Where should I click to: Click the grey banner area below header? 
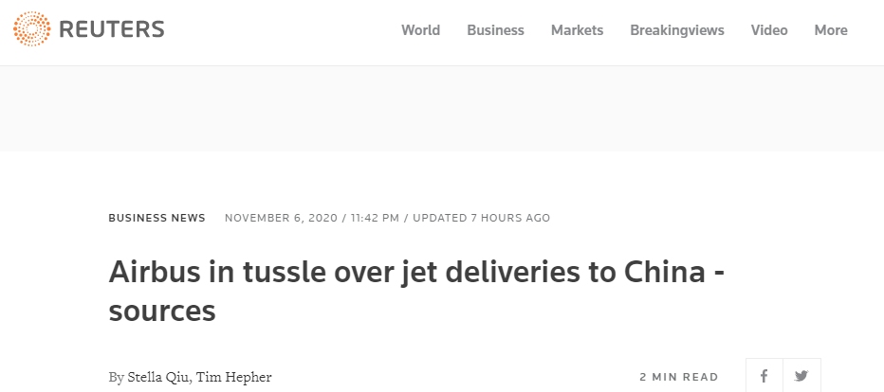click(442, 108)
